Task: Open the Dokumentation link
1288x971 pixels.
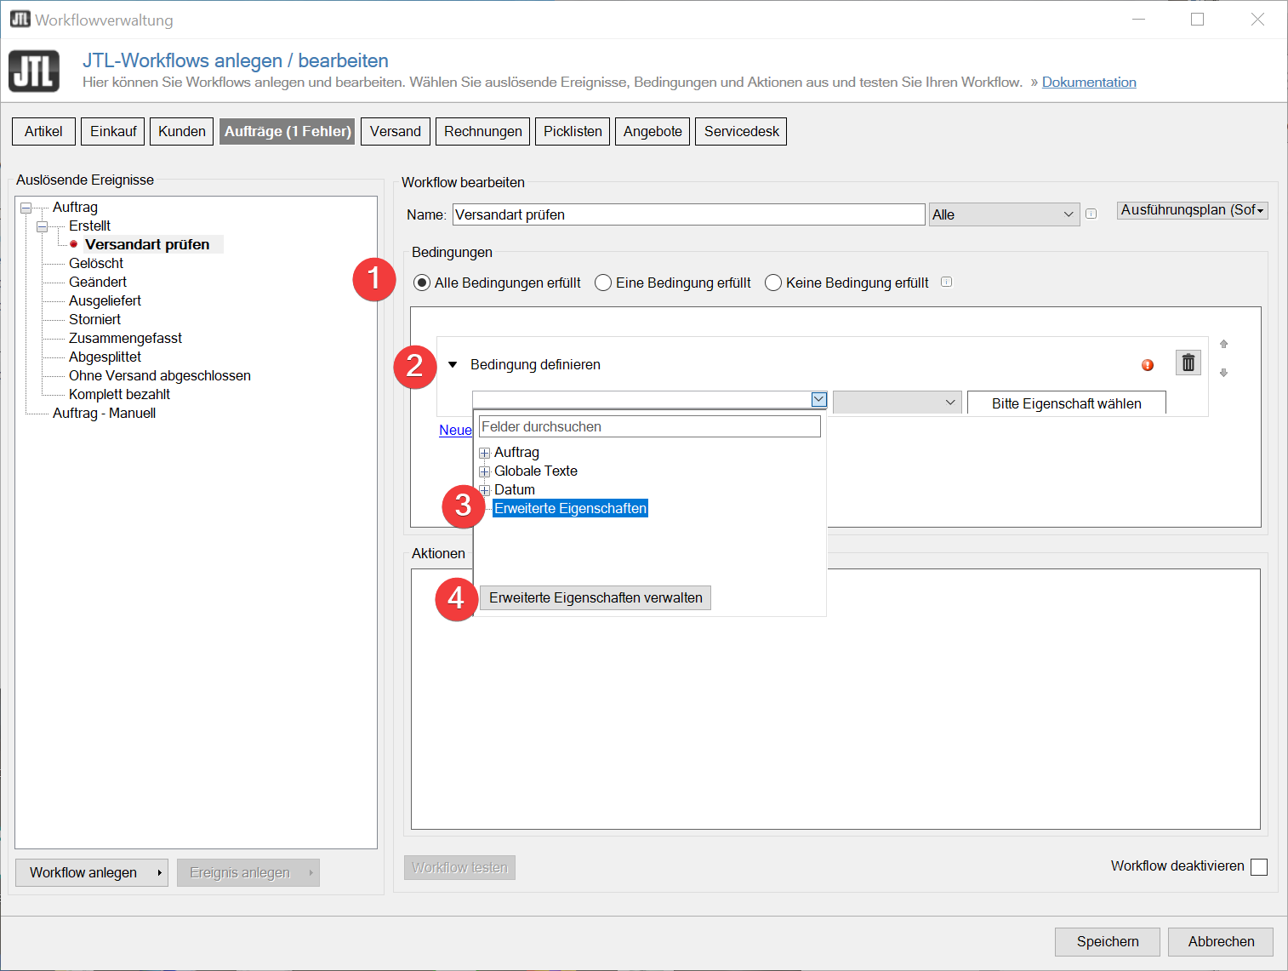Action: pyautogui.click(x=1088, y=82)
